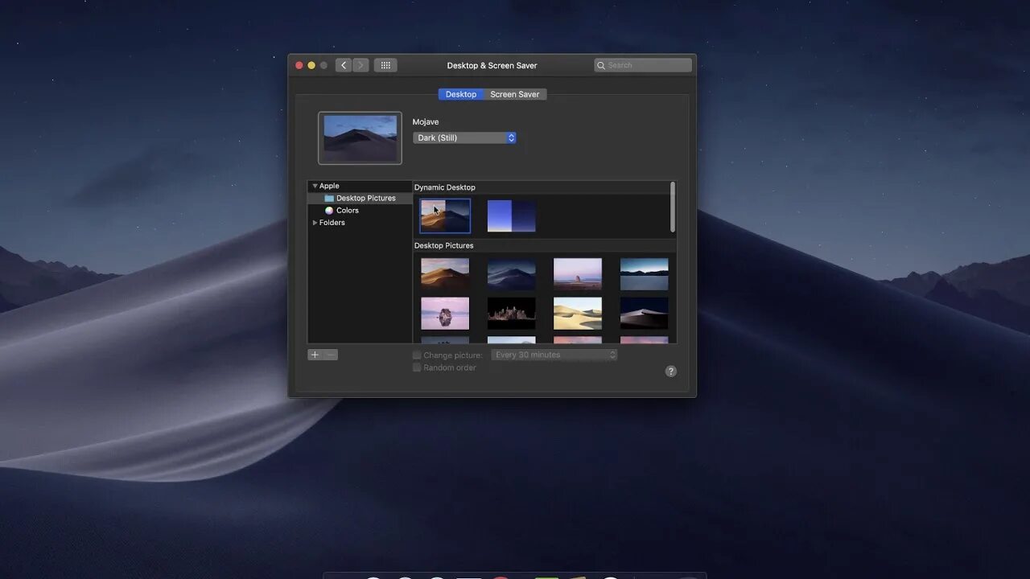Pick the bright sand dunes picture
Screen dimensions: 1030x579
click(x=578, y=314)
